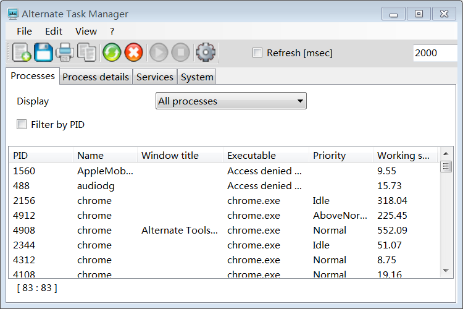Click the refresh interval field showing 2000

click(434, 53)
